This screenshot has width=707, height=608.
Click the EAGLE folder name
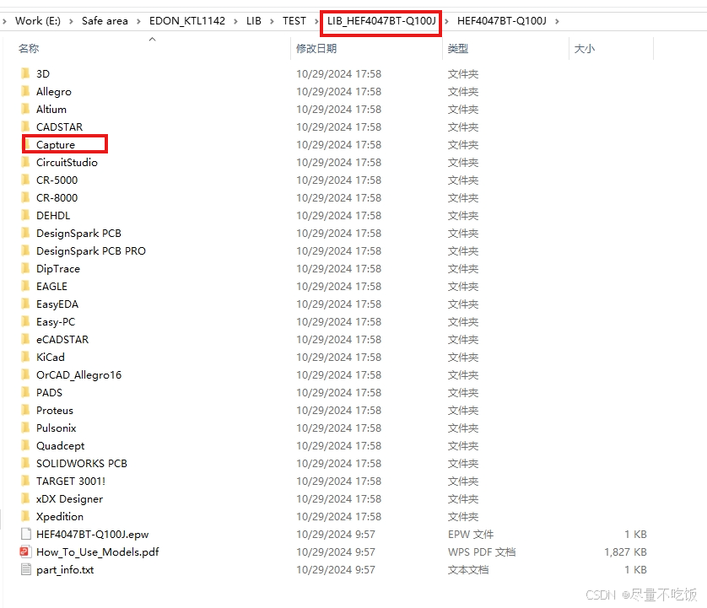(51, 287)
